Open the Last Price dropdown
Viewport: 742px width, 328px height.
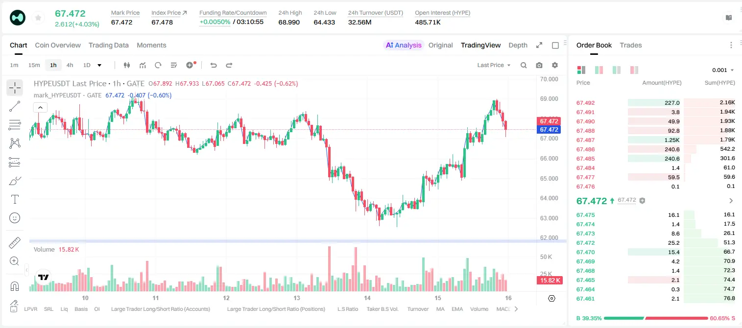494,65
